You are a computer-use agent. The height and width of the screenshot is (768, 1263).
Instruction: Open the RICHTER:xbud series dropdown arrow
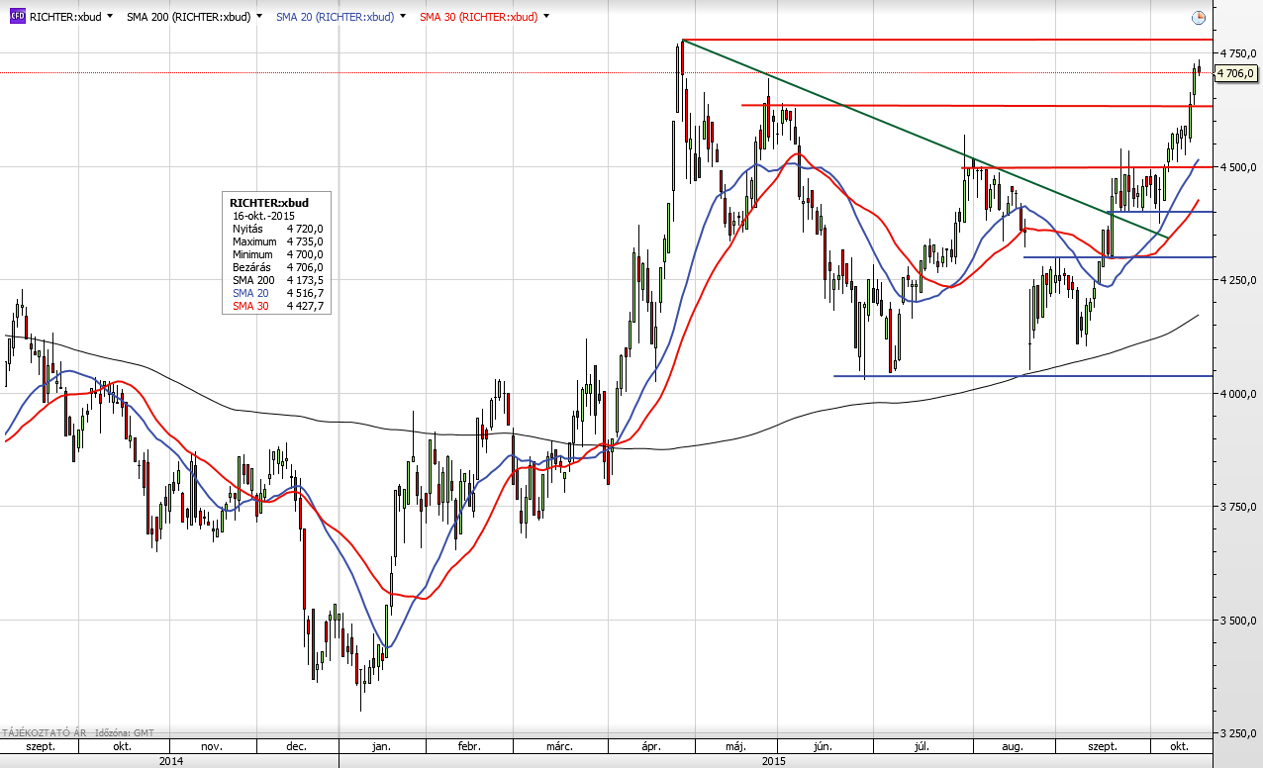coord(109,17)
